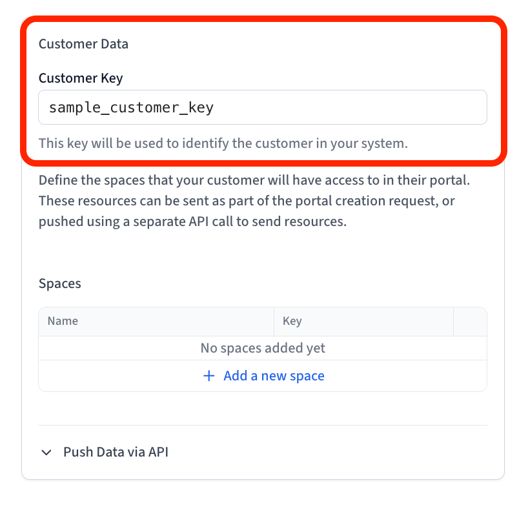
Task: Click the Customer Data heading
Action: pyautogui.click(x=83, y=44)
